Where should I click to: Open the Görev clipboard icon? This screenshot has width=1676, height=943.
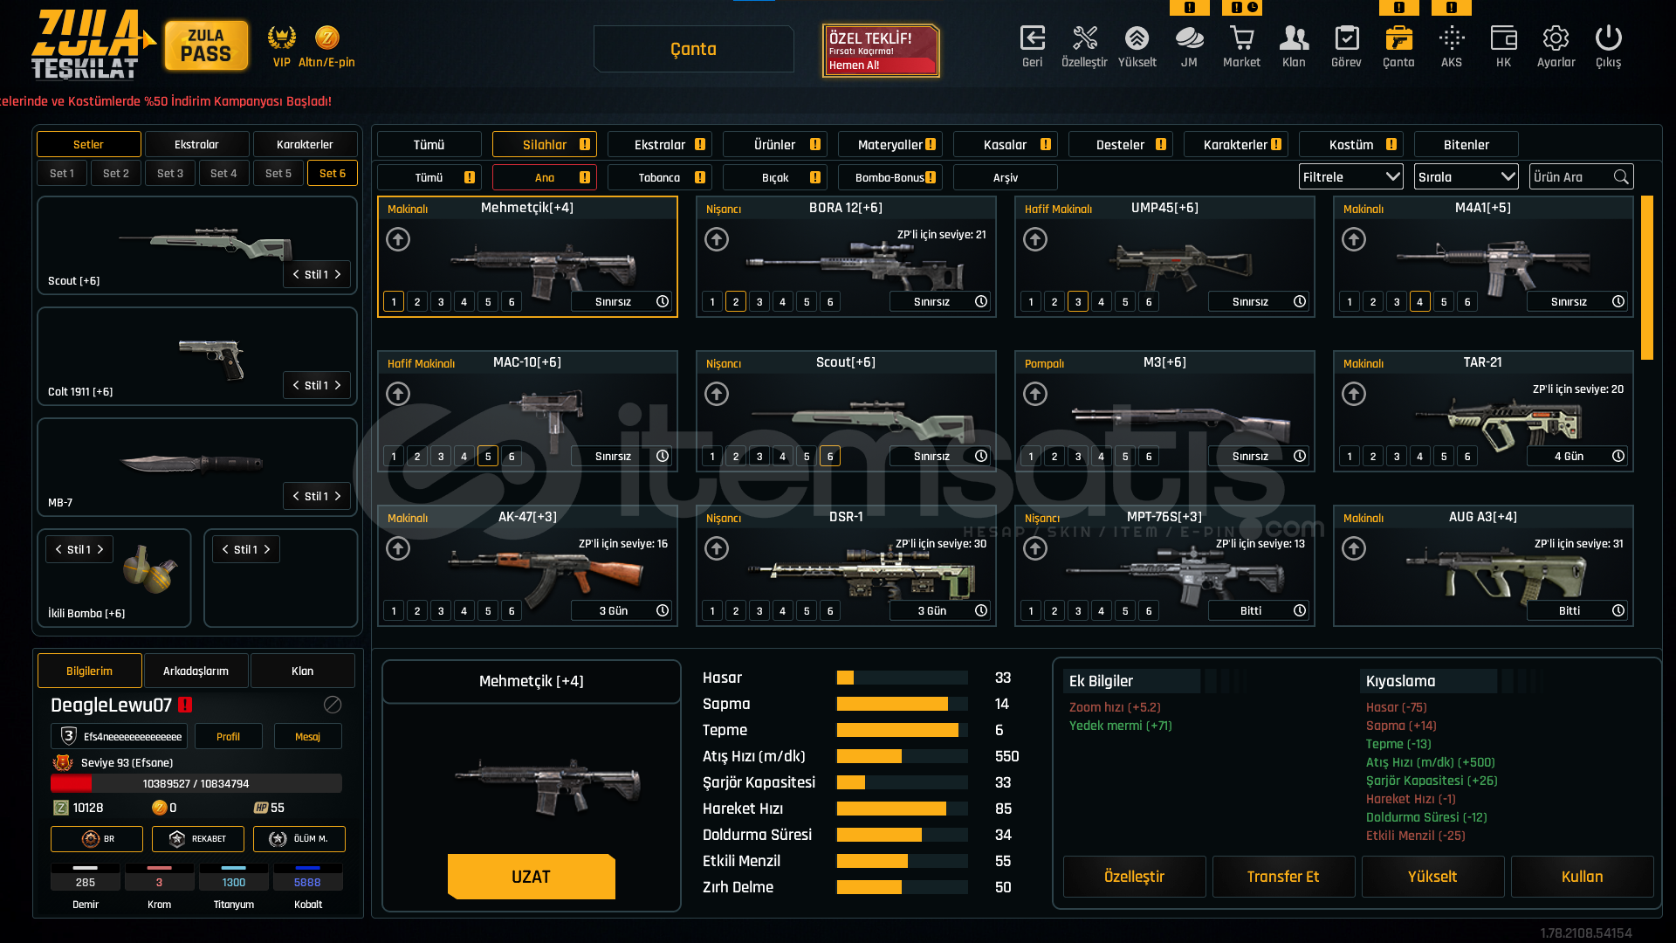pyautogui.click(x=1346, y=38)
